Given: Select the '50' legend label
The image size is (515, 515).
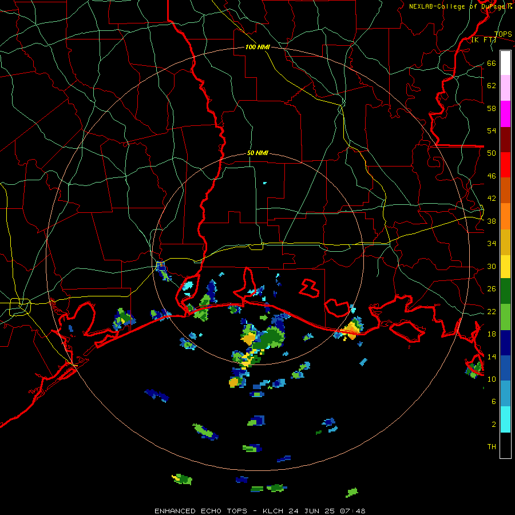Looking at the screenshot, I should [x=492, y=153].
